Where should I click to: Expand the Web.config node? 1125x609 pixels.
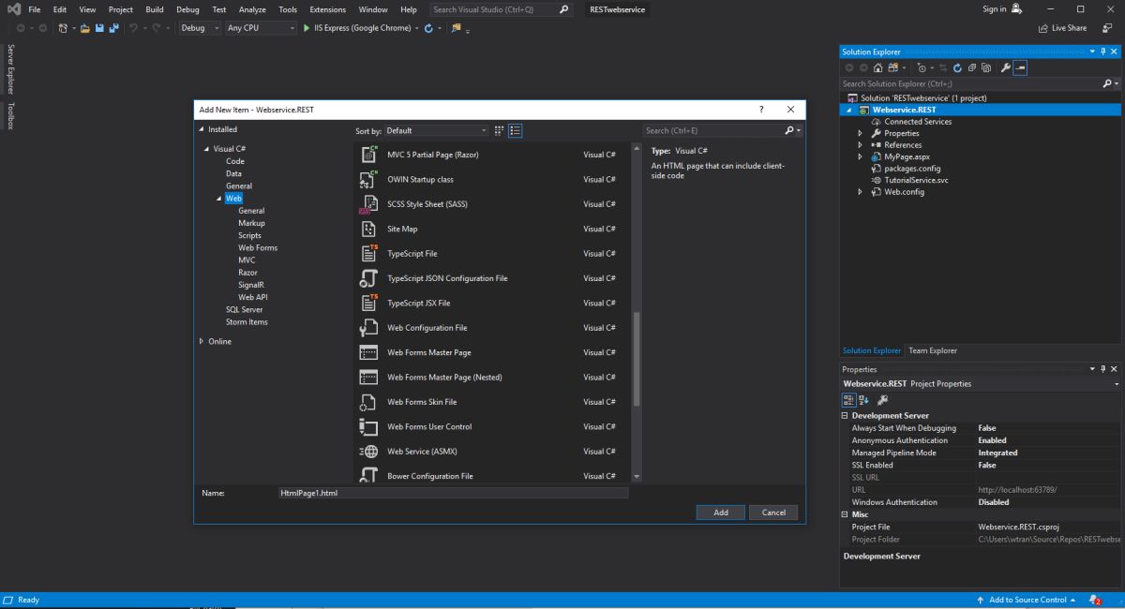860,192
